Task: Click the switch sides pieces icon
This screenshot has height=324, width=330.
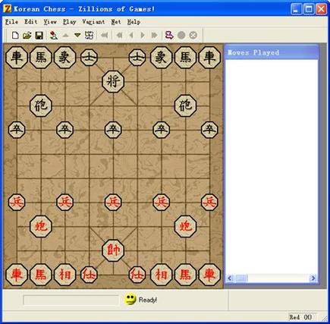Action: 53,36
